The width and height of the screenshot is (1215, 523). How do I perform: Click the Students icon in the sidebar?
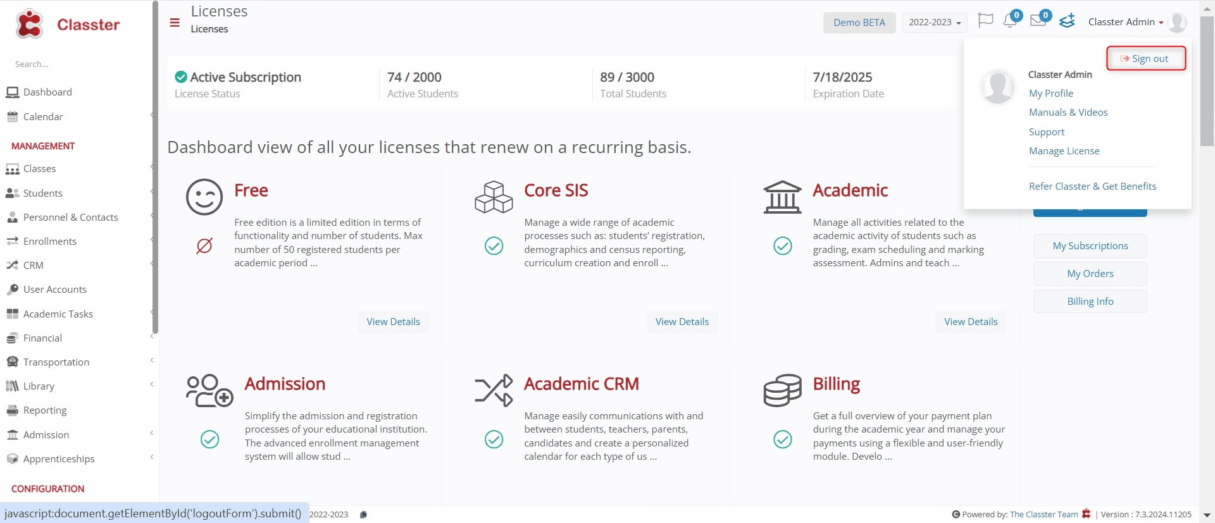(x=12, y=193)
